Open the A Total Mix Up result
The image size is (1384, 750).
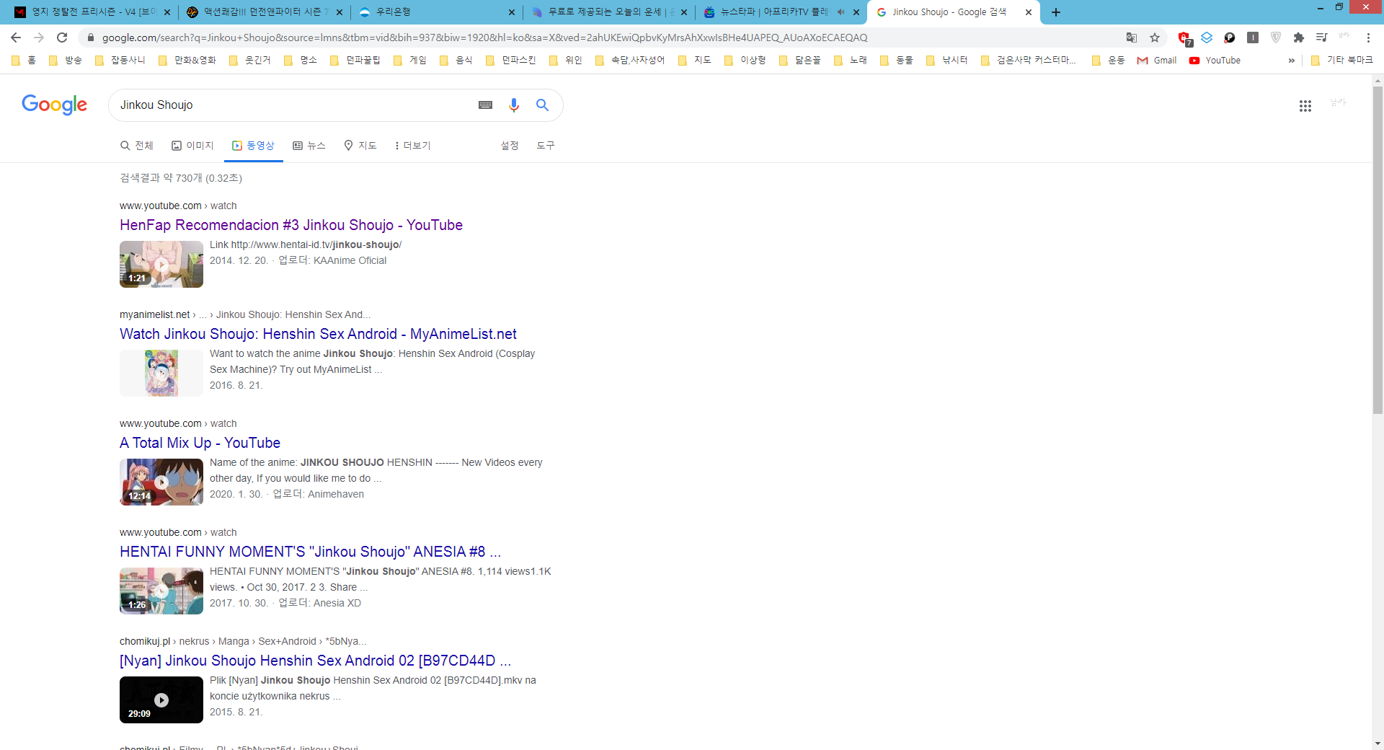click(x=200, y=443)
